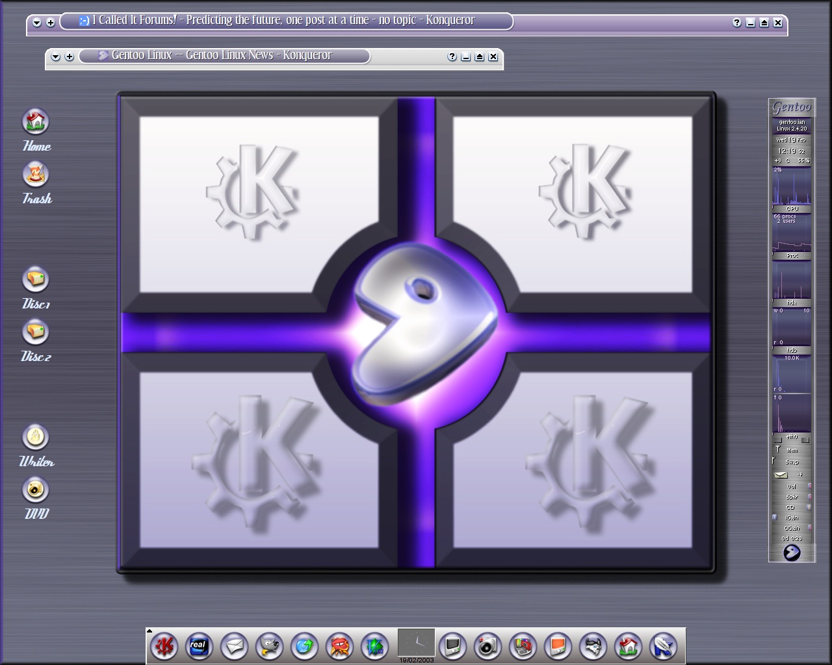The height and width of the screenshot is (665, 832).
Task: Expand the panel hide arrow at dock's corner
Action: point(149,631)
